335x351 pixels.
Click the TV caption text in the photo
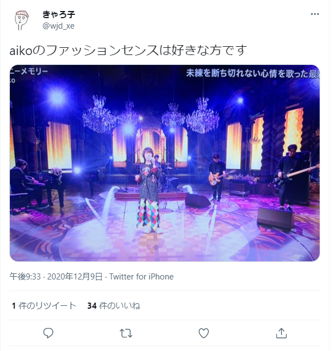[x=253, y=73]
